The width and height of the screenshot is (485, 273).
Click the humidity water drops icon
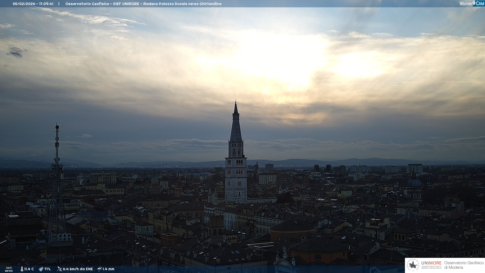[x=41, y=269]
